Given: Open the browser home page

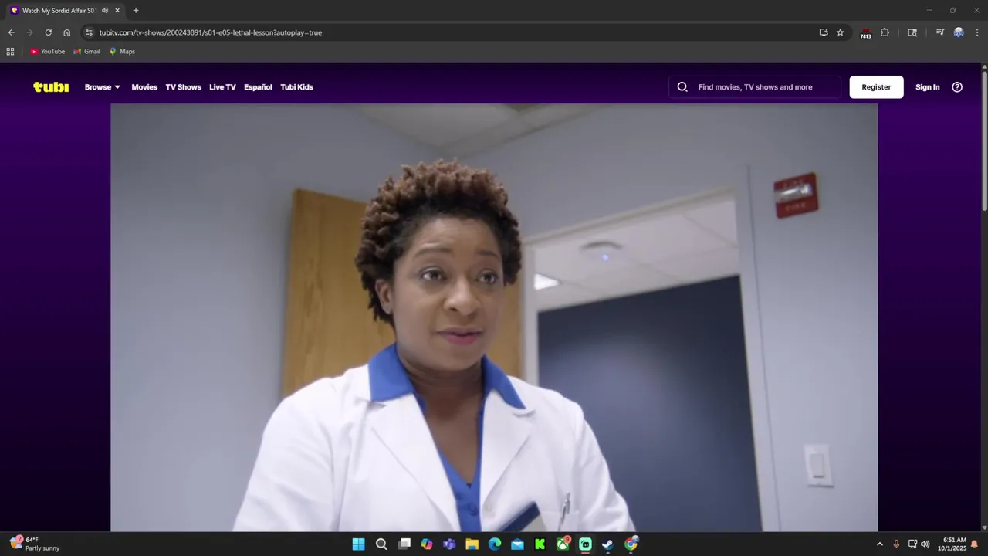Looking at the screenshot, I should point(66,32).
